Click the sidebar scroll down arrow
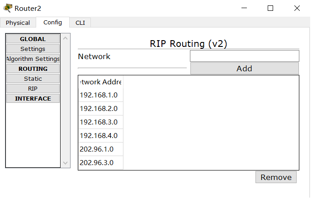 pyautogui.click(x=66, y=163)
